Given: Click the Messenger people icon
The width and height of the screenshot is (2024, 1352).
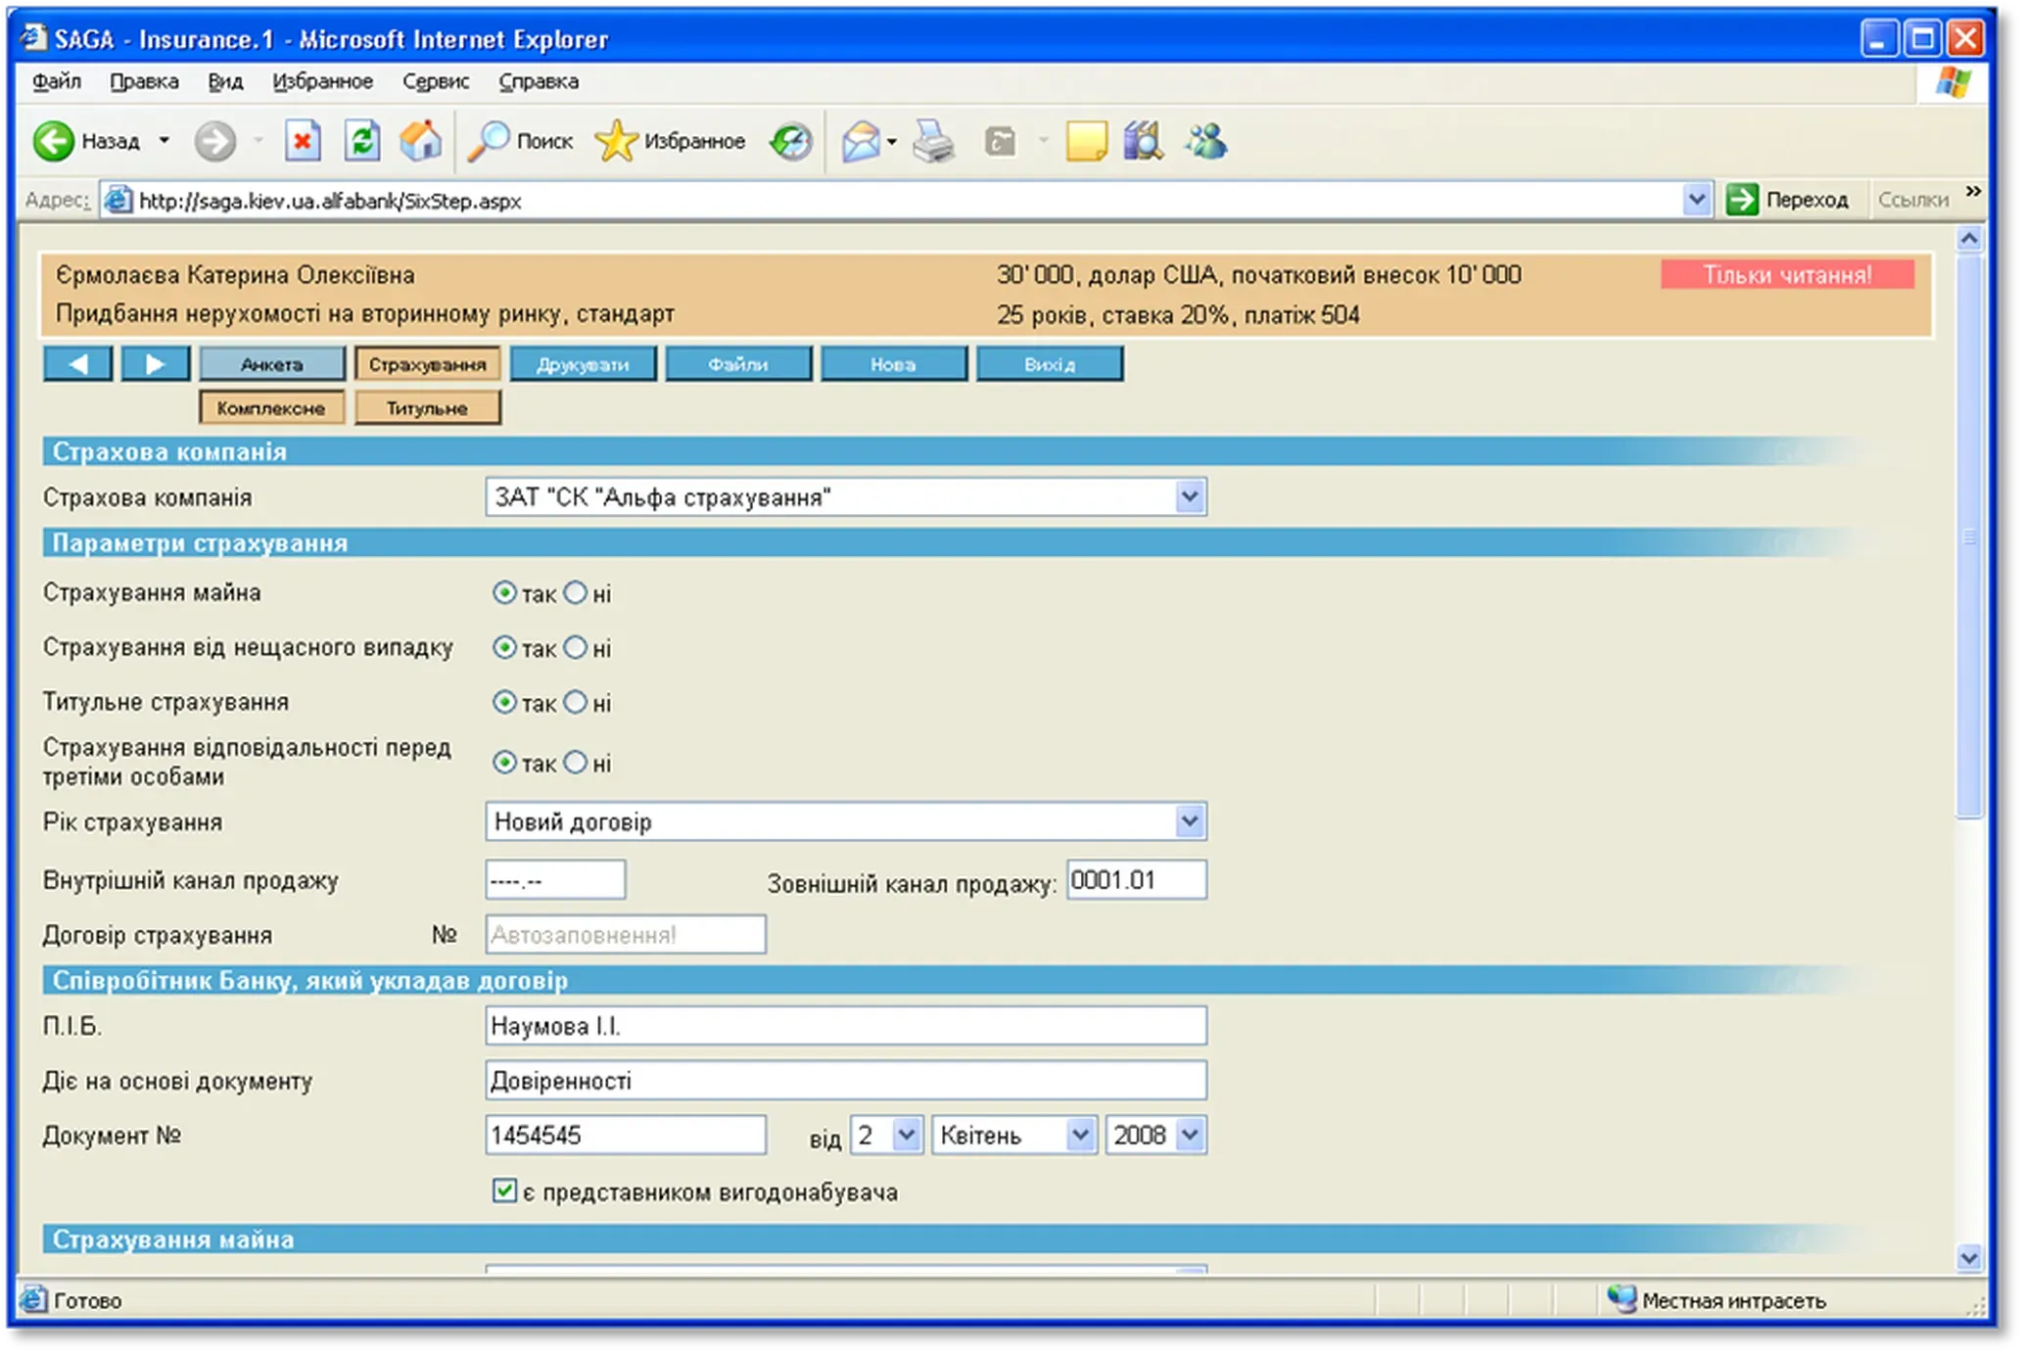Looking at the screenshot, I should point(1206,142).
